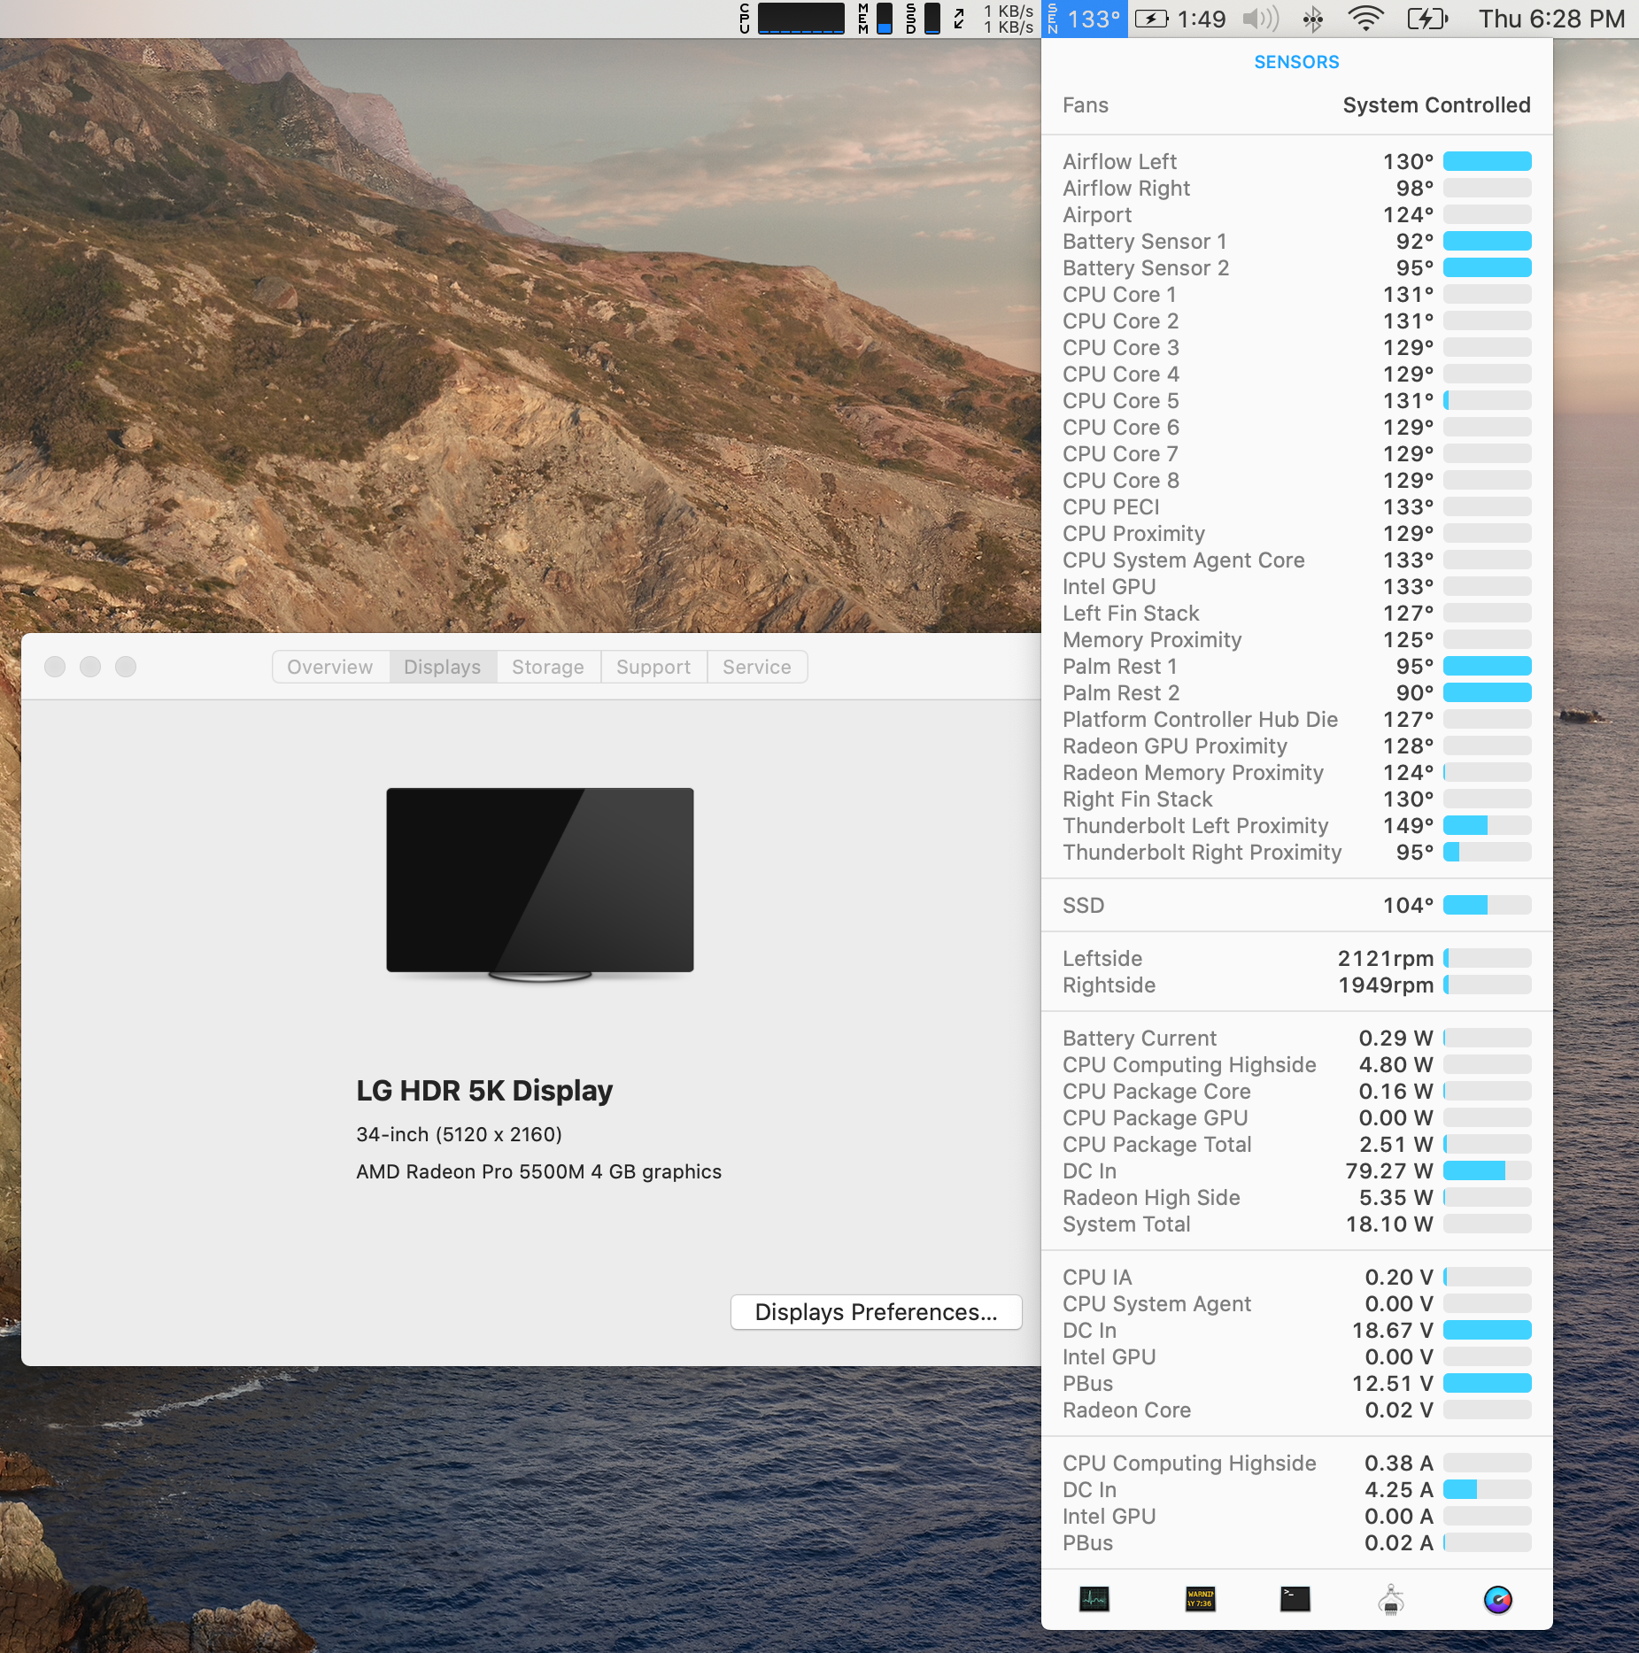
Task: Close the About This Mac window
Action: [55, 667]
